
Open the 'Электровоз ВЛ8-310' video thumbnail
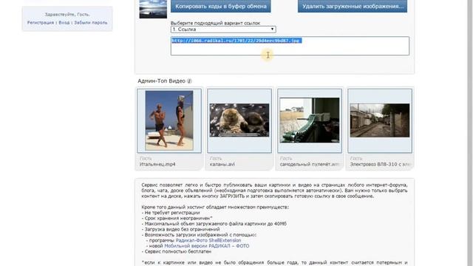pyautogui.click(x=380, y=120)
